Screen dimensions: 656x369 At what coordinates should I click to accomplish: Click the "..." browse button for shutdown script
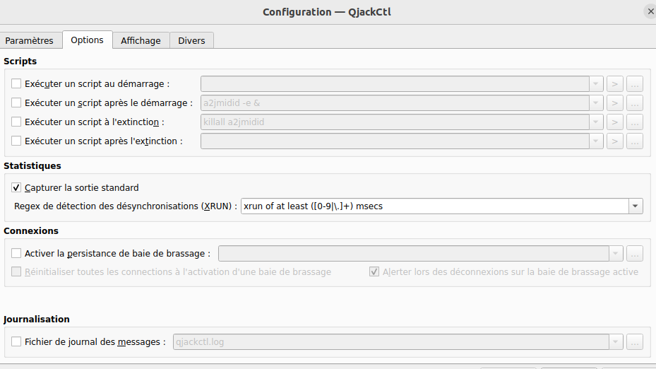click(635, 122)
